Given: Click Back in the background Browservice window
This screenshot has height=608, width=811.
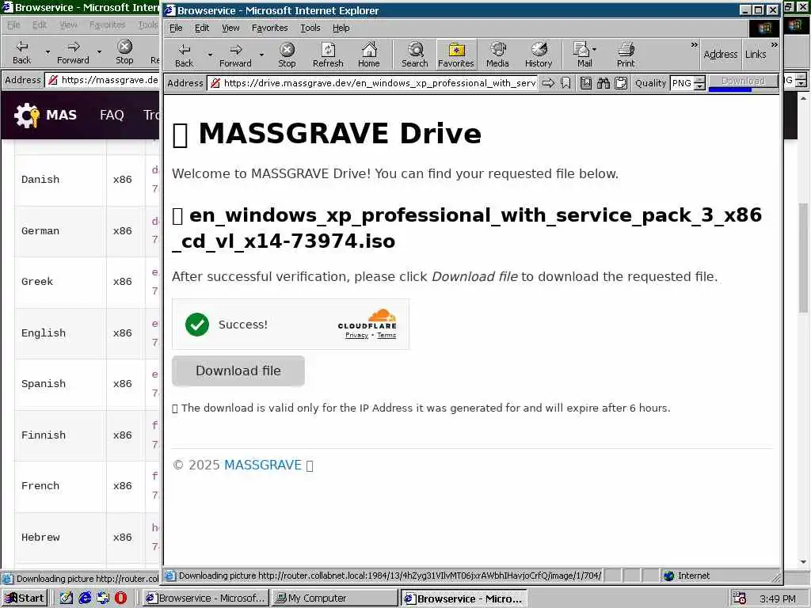Looking at the screenshot, I should 21,52.
